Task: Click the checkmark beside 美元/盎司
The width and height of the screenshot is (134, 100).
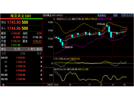Action: (29, 49)
